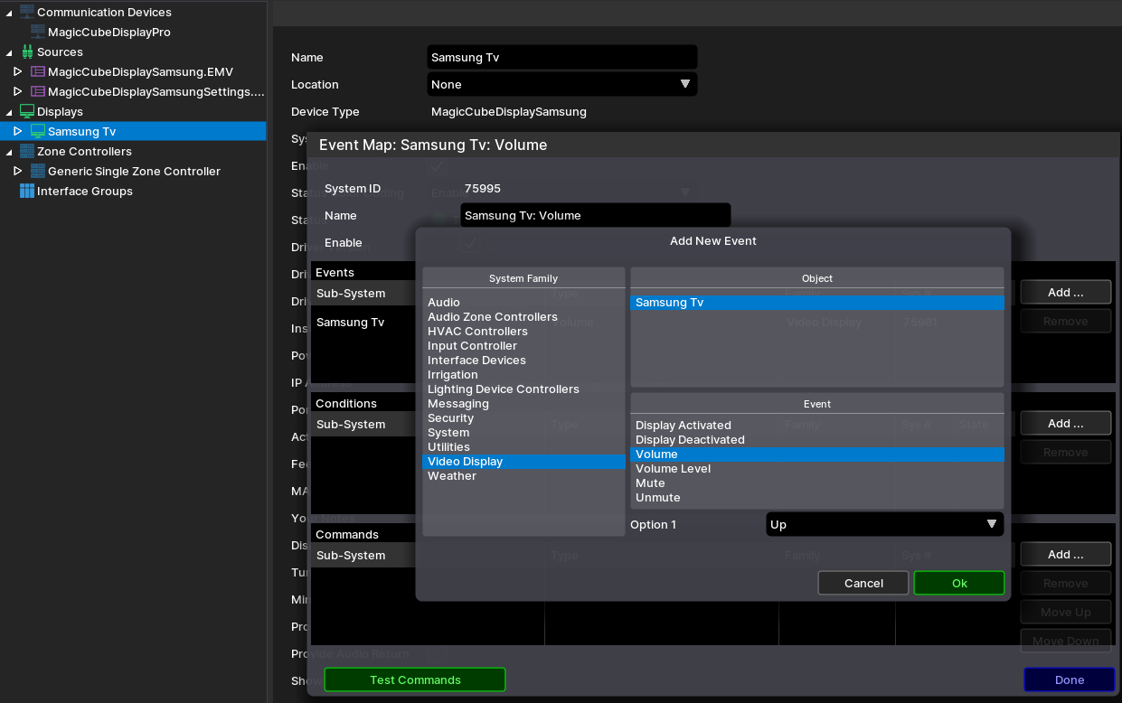The width and height of the screenshot is (1122, 703).
Task: Collapse the Communication Devices tree node
Action: coord(9,12)
